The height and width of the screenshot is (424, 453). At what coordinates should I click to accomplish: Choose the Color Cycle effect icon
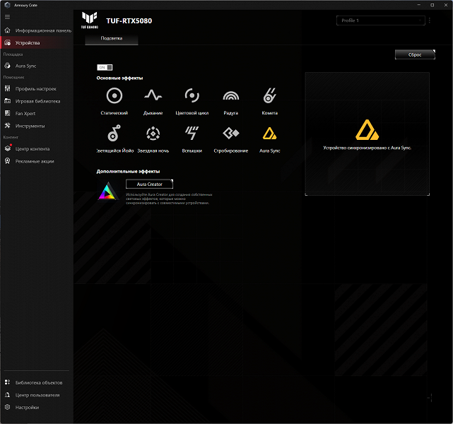coord(192,95)
